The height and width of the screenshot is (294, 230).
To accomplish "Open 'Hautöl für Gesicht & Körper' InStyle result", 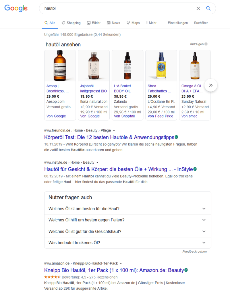I will pyautogui.click(x=119, y=169).
